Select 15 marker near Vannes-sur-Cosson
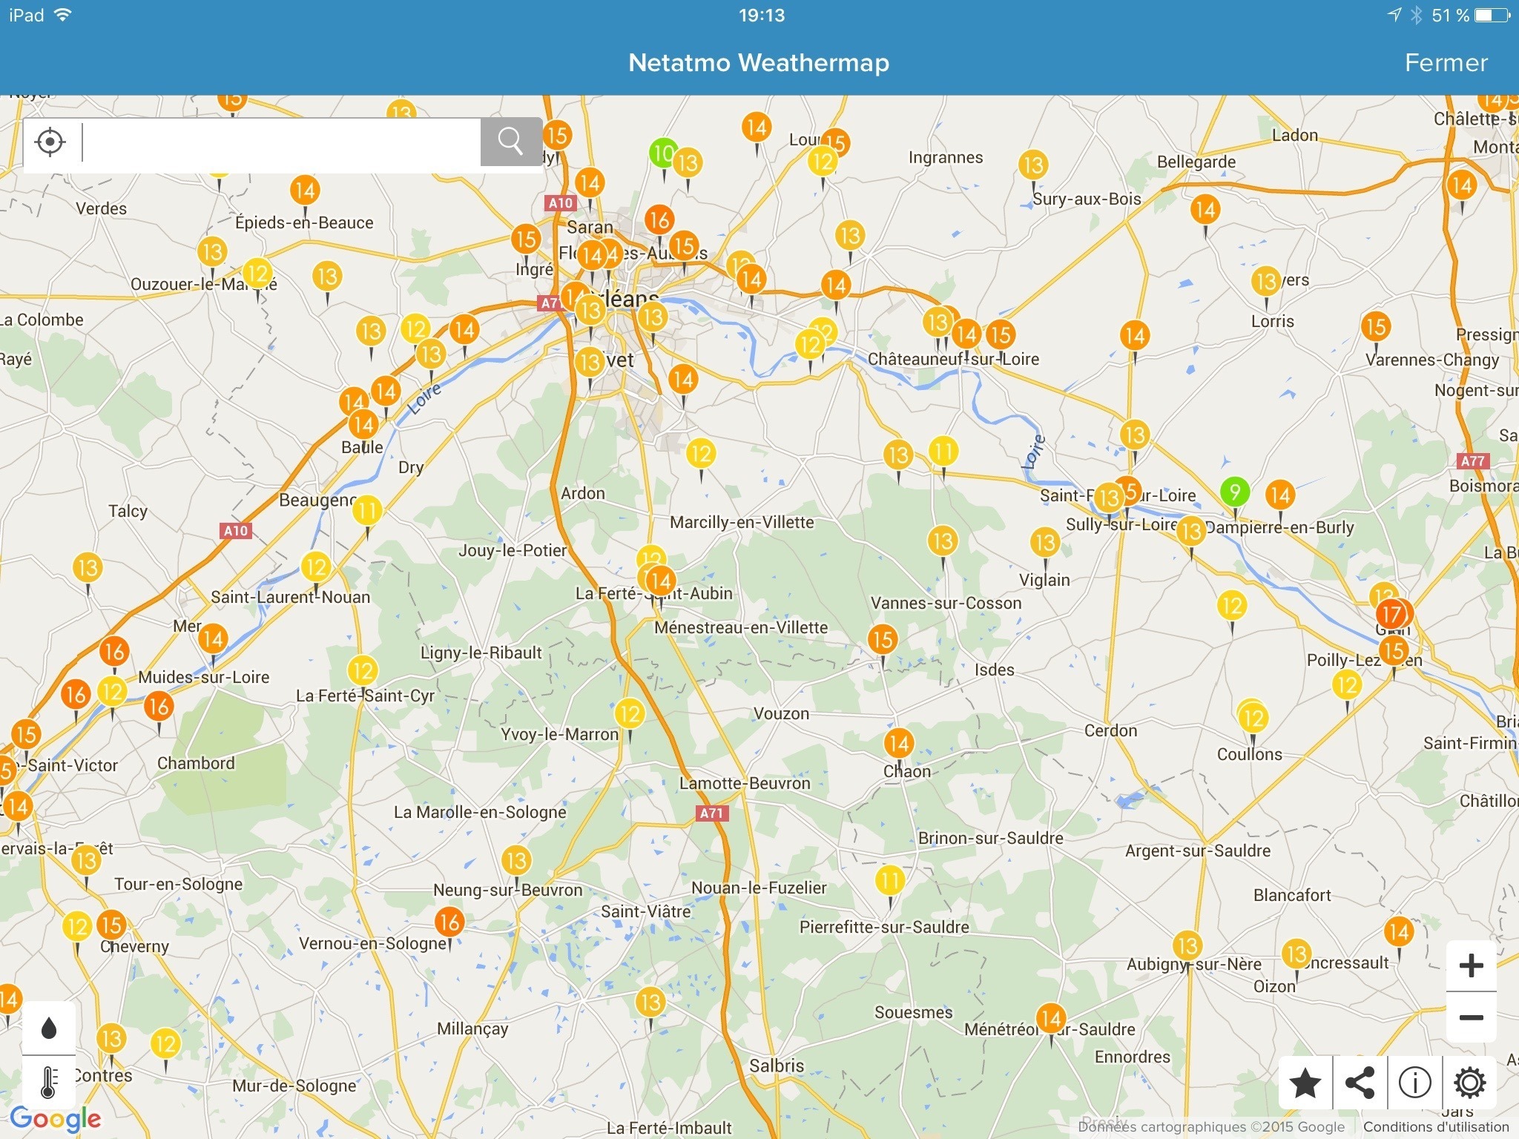This screenshot has width=1519, height=1139. pyautogui.click(x=882, y=639)
